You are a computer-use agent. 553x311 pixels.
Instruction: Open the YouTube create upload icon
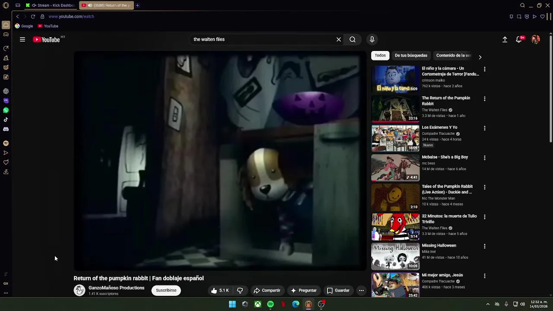pos(505,39)
